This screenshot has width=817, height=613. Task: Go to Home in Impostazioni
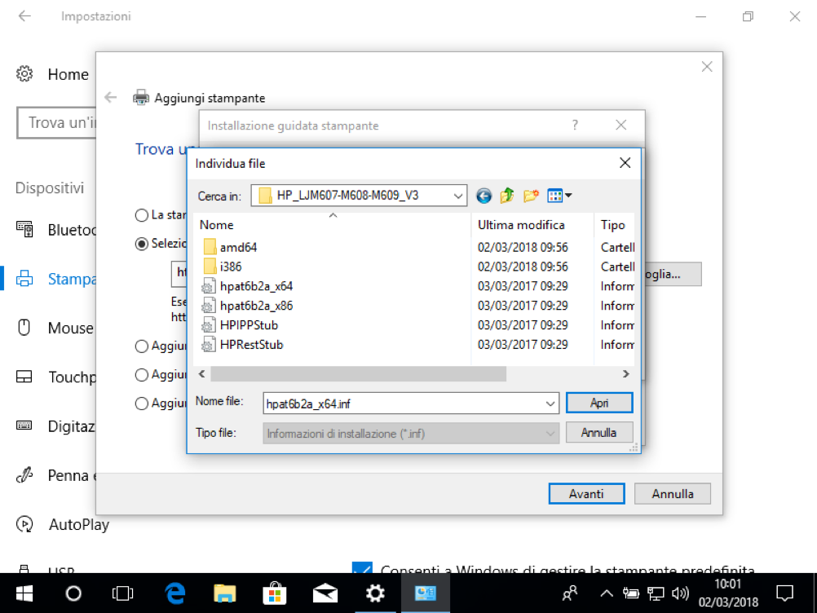pos(52,74)
